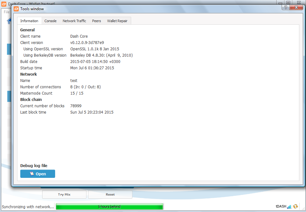Click the 'Debug log file' heading
This screenshot has width=306, height=212.
[34, 165]
